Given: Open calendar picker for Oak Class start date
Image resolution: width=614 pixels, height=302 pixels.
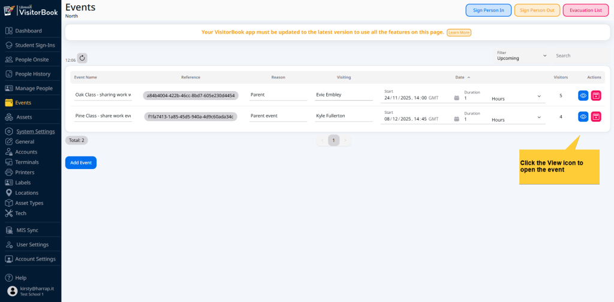Looking at the screenshot, I should [x=456, y=98].
